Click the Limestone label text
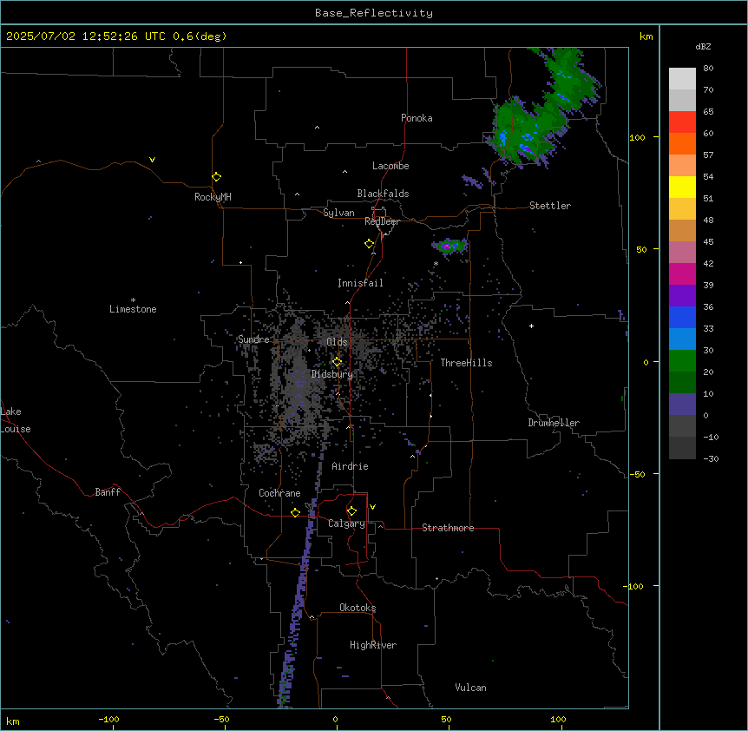 point(133,309)
